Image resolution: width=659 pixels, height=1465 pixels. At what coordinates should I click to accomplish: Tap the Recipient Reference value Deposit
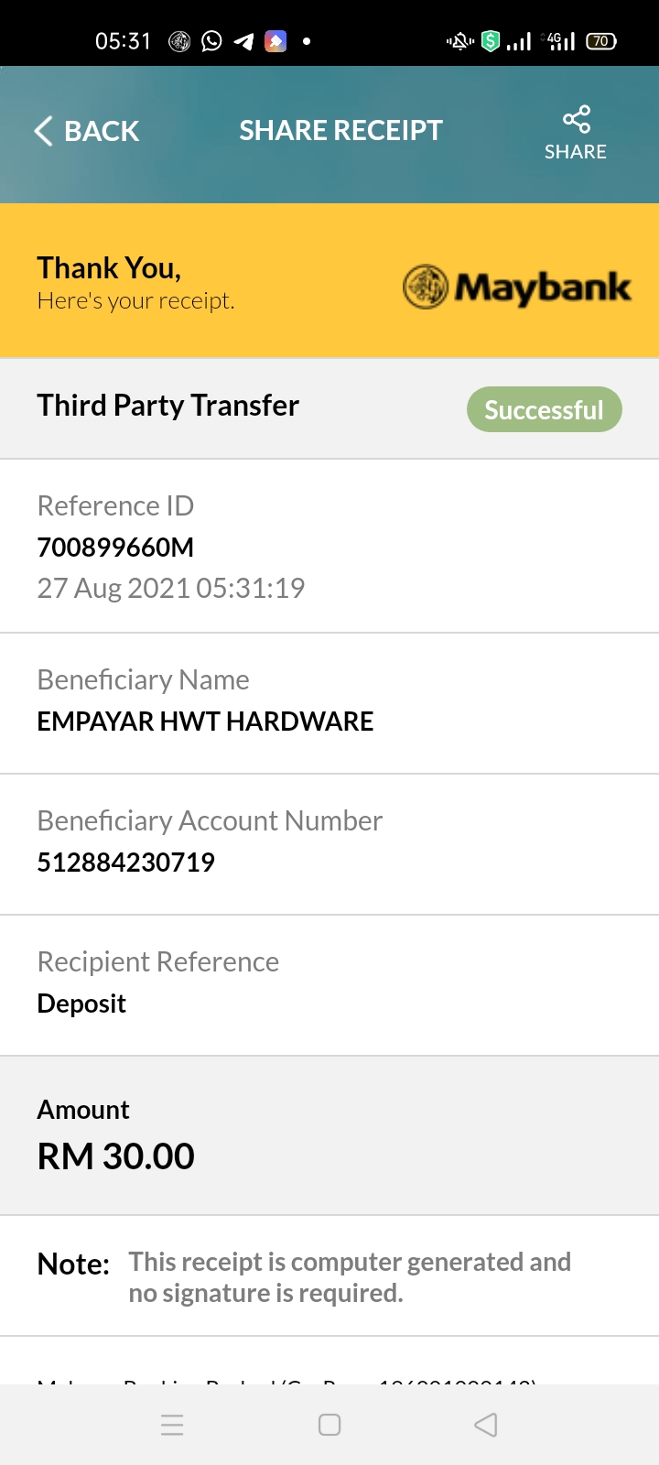click(x=81, y=1004)
